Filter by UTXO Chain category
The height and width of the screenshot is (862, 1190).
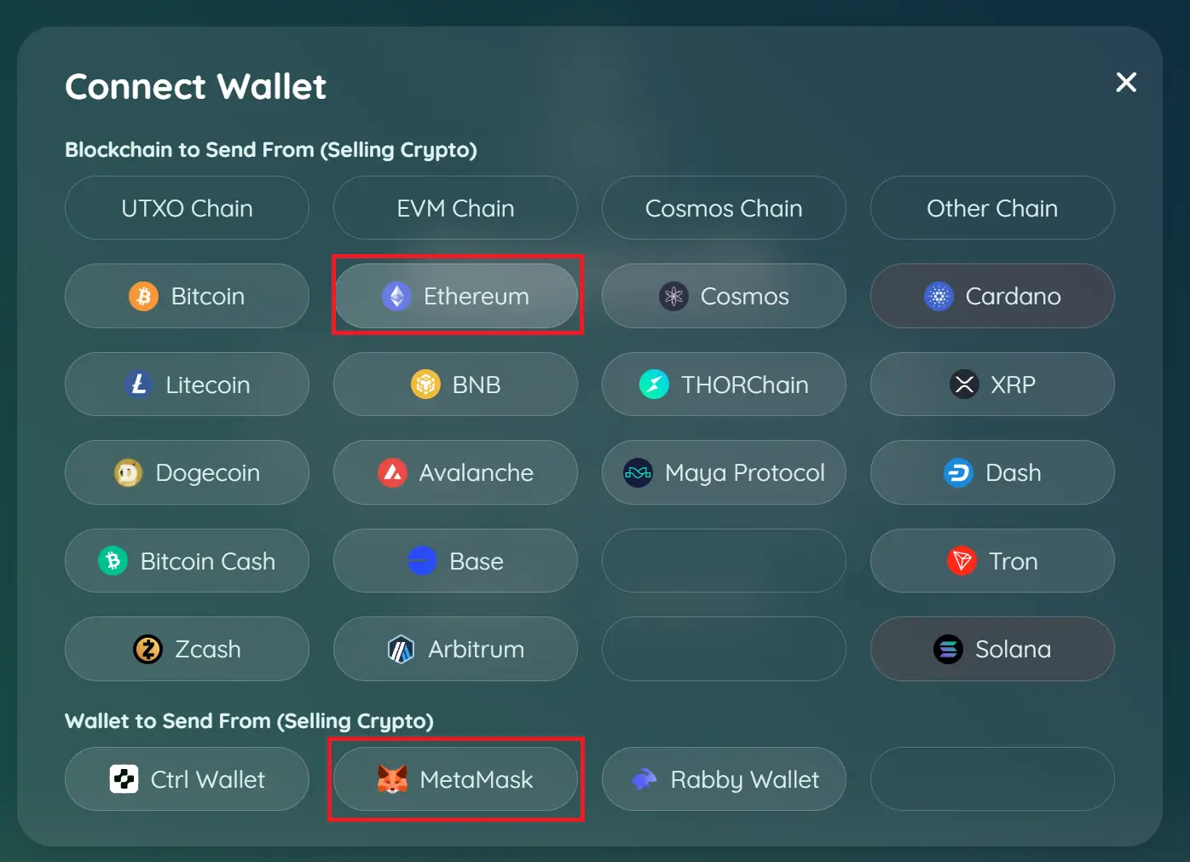[x=187, y=208]
